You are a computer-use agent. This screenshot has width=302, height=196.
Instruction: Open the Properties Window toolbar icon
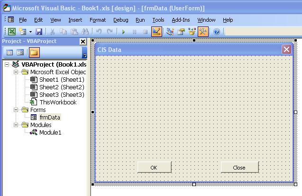click(x=181, y=32)
